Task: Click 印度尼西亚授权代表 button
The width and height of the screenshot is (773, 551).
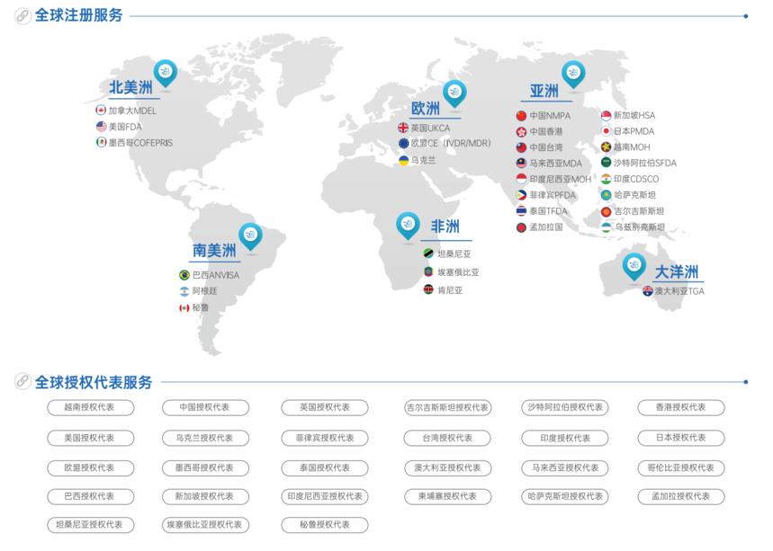Action: coord(325,497)
